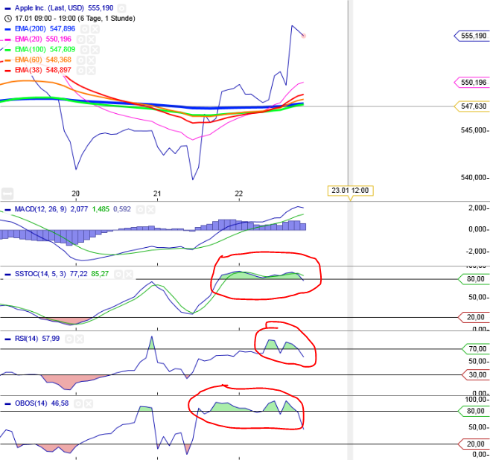Click the SSTOC 80,00 overbought level tag
This screenshot has height=460, width=490.
(x=474, y=279)
